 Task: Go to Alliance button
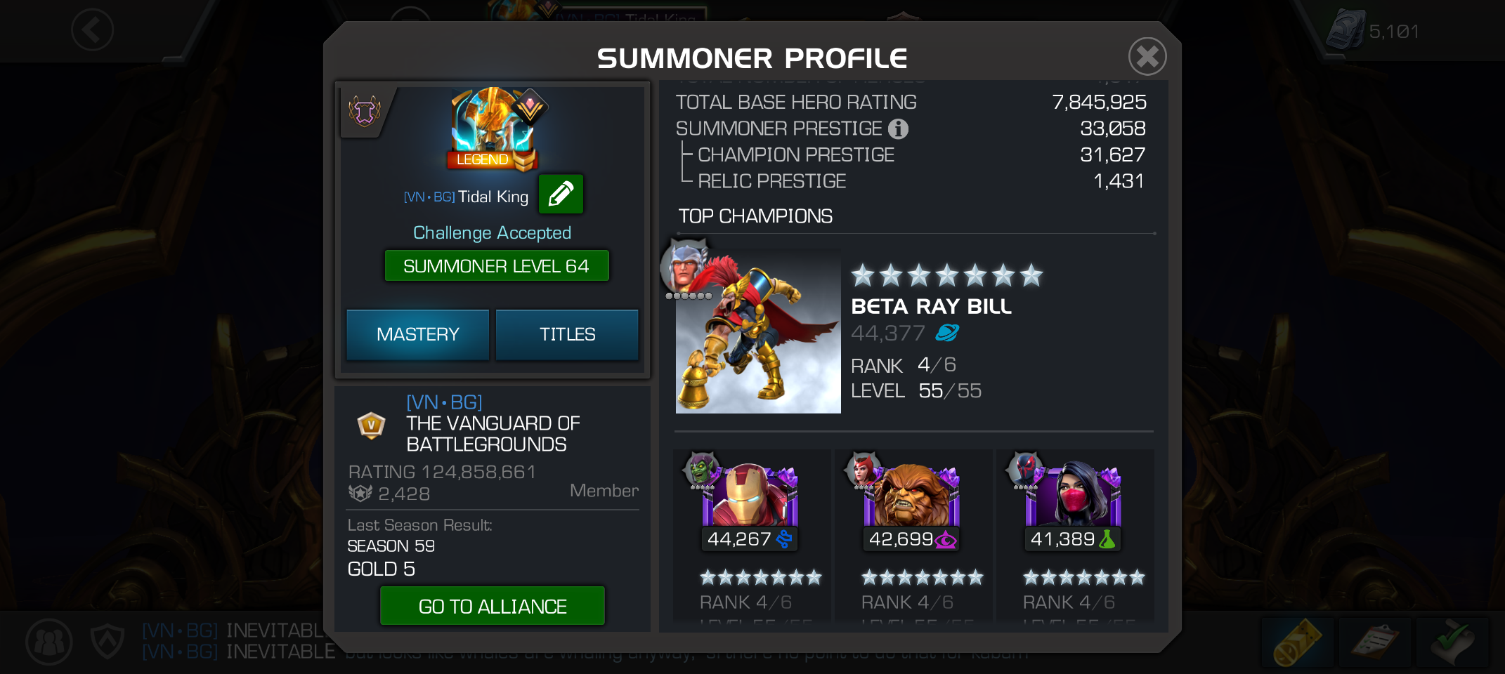coord(493,606)
